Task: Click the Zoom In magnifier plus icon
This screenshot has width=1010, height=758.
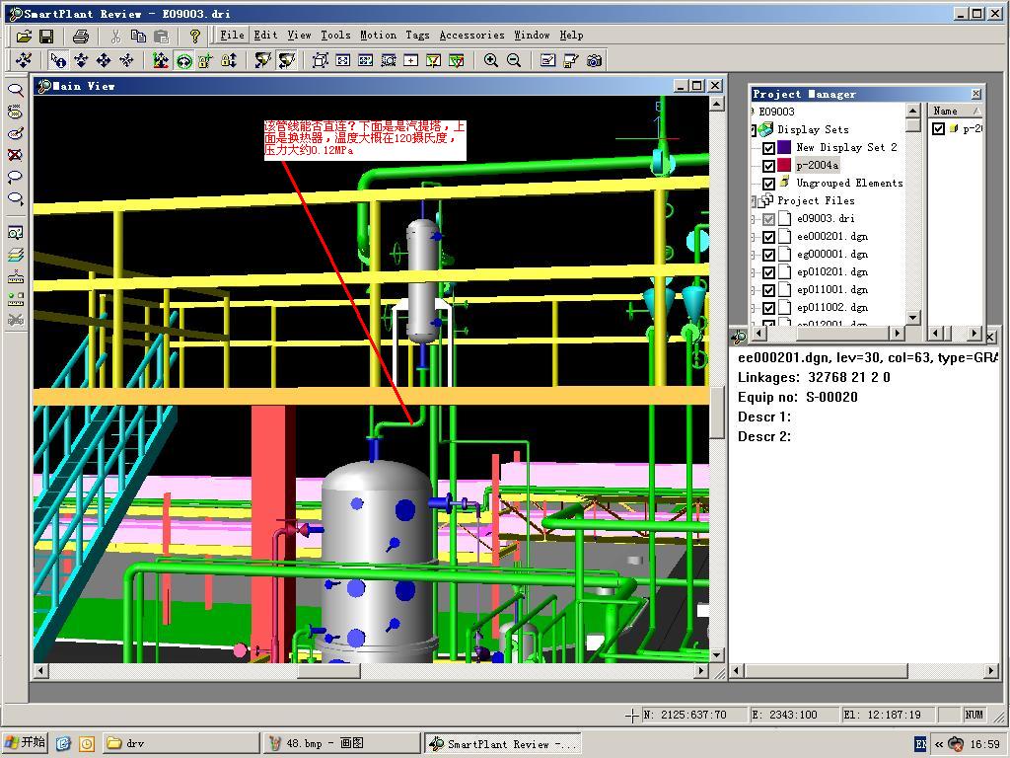Action: pos(491,60)
